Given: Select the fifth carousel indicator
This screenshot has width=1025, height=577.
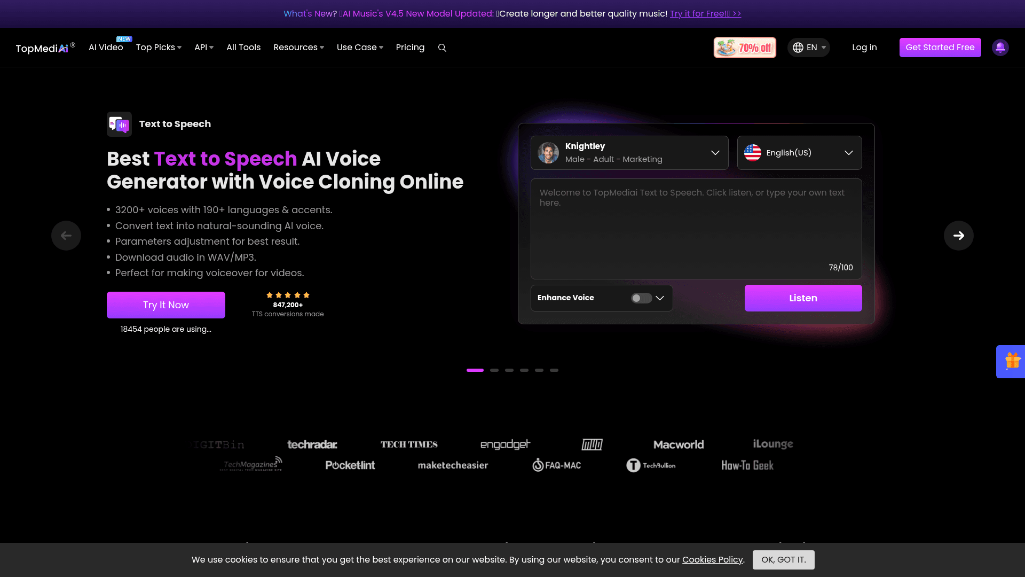Looking at the screenshot, I should [x=539, y=370].
